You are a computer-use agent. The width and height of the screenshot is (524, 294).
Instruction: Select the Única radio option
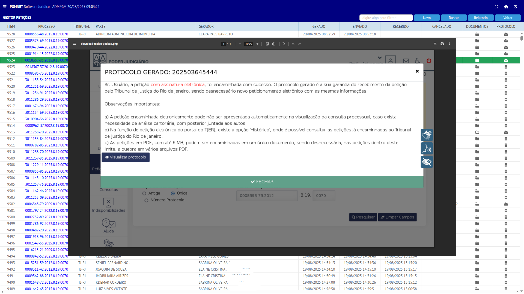coord(173,194)
